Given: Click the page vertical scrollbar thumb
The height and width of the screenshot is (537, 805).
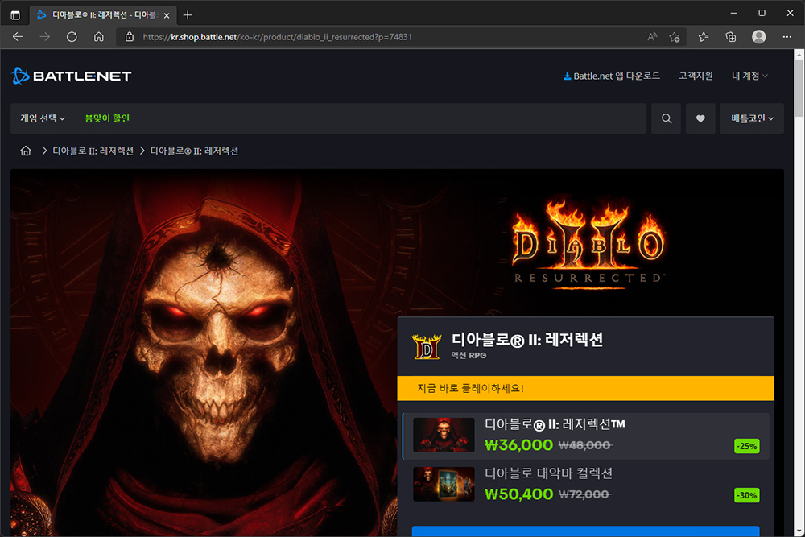Looking at the screenshot, I should pos(799,88).
